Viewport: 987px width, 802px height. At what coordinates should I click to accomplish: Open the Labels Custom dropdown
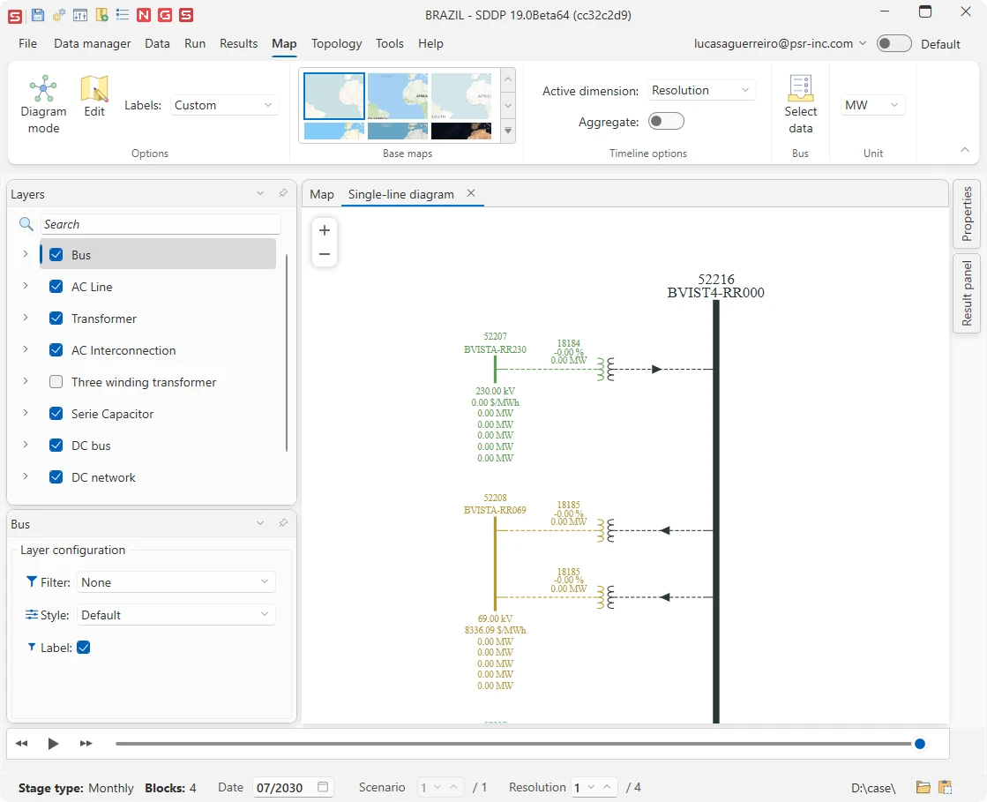click(224, 104)
